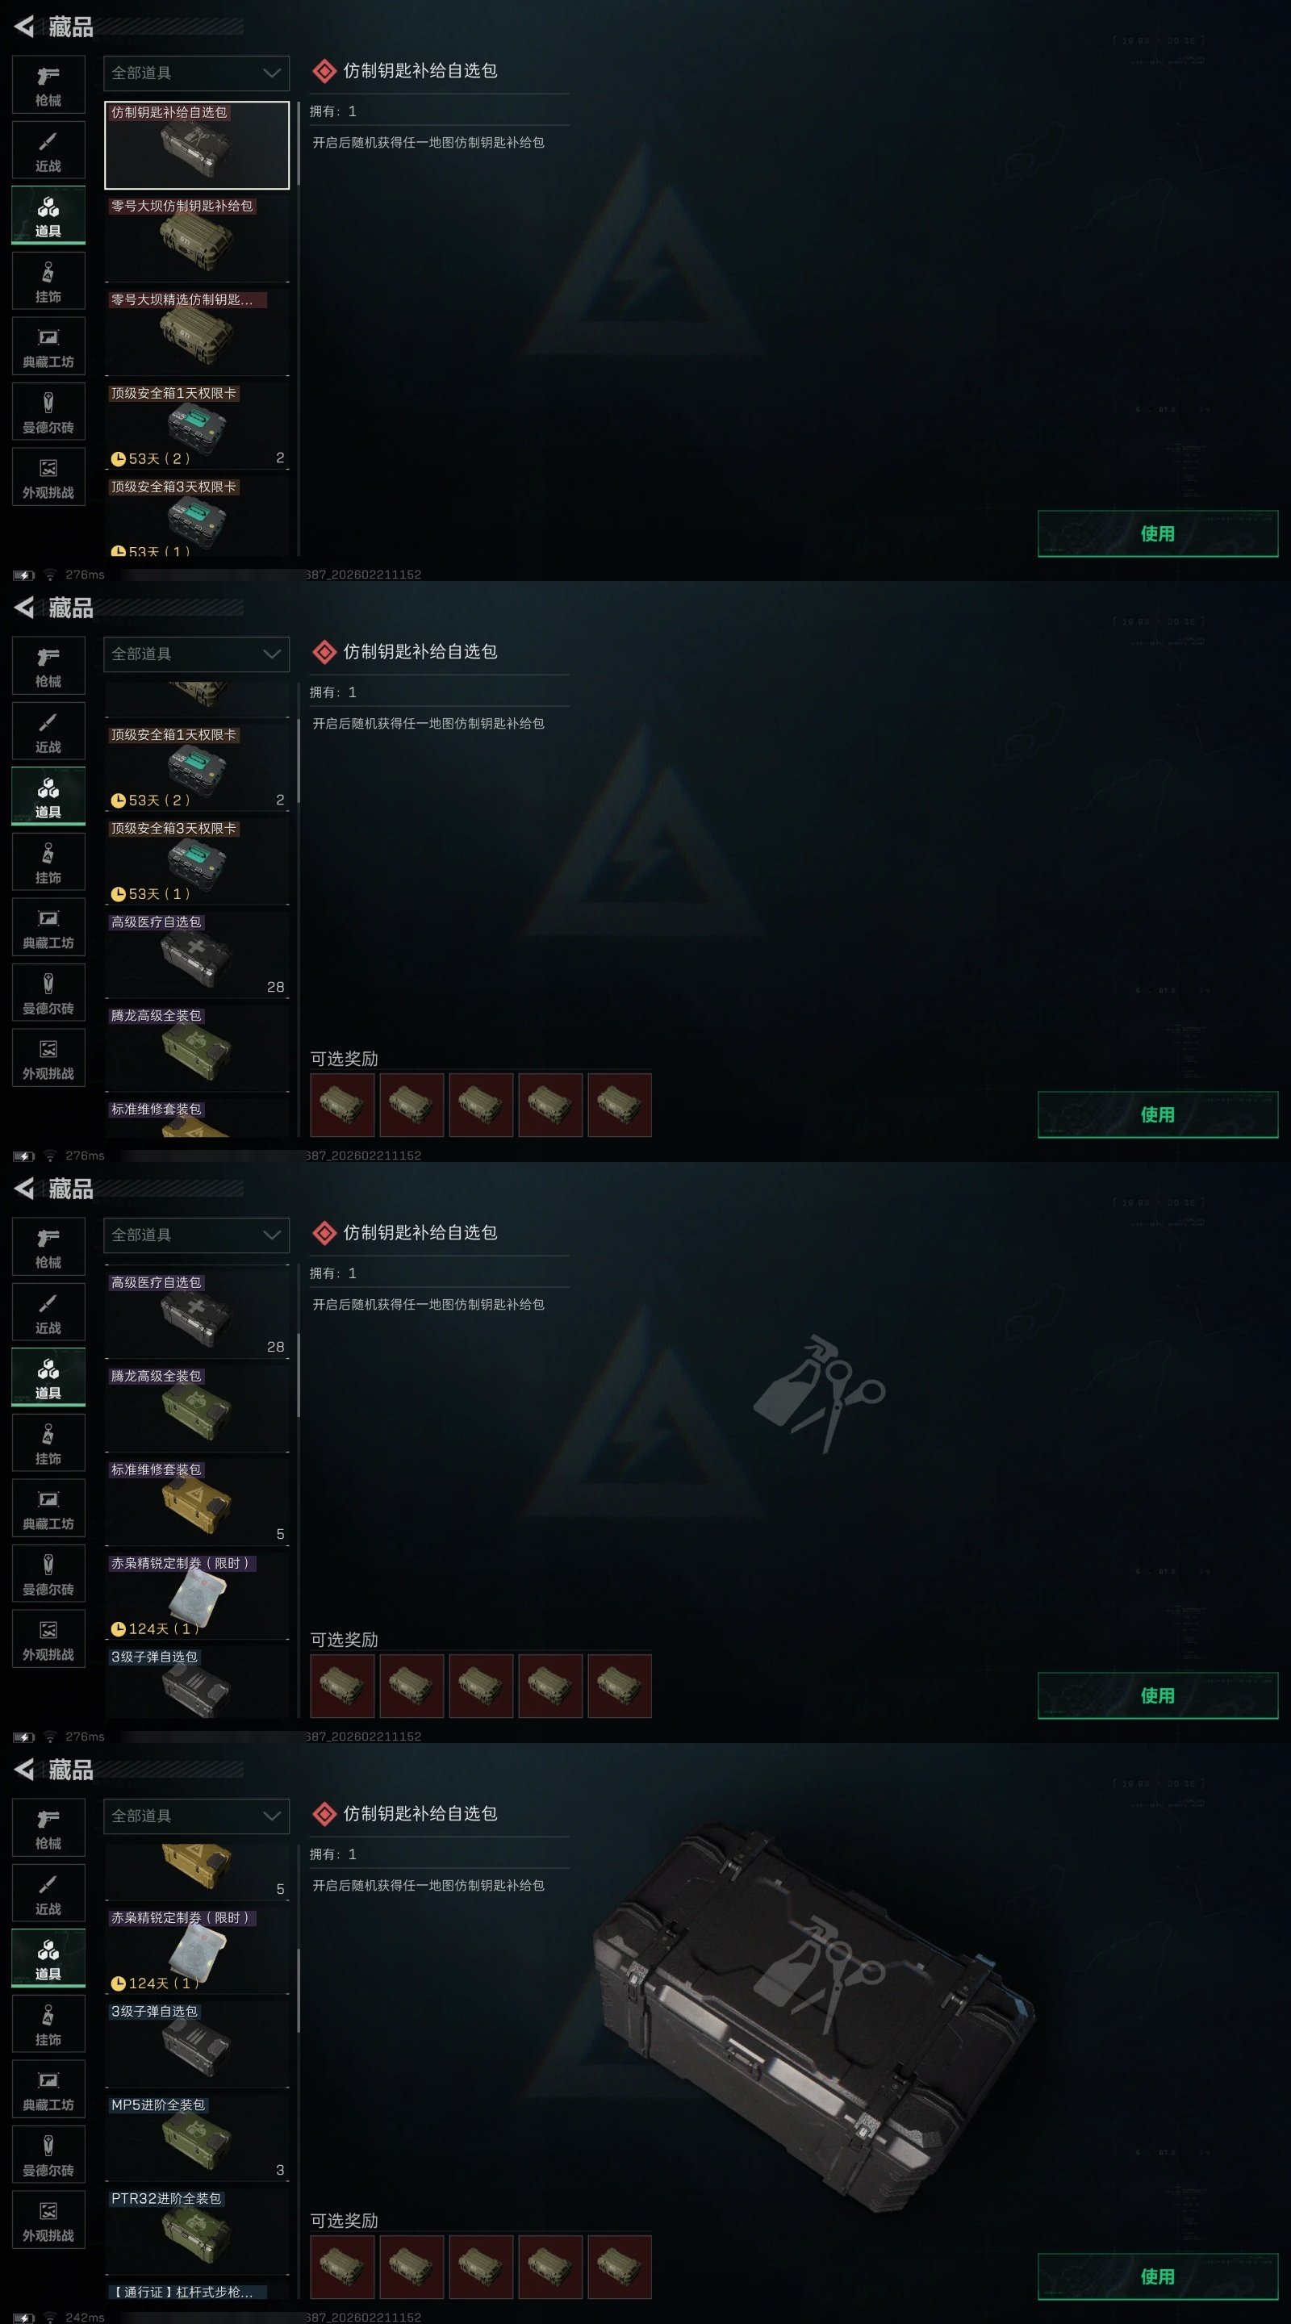Open the 曼德尔砖 category in topmost screen
Image resolution: width=1291 pixels, height=2324 pixels.
(48, 412)
